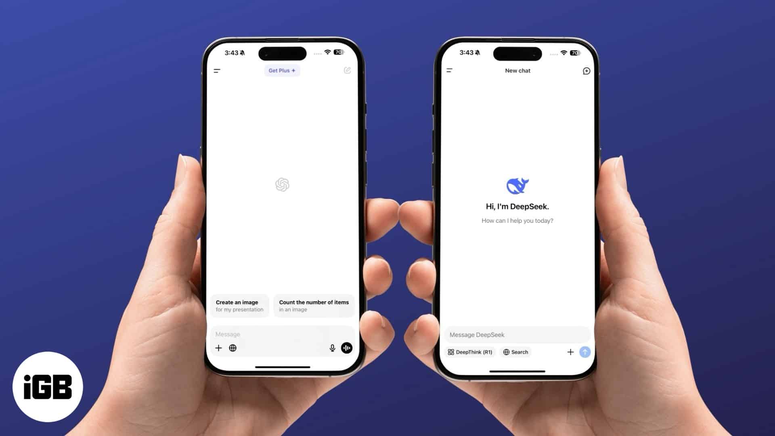Tap the Message ChatGPT input field
The image size is (775, 436).
pyautogui.click(x=283, y=334)
